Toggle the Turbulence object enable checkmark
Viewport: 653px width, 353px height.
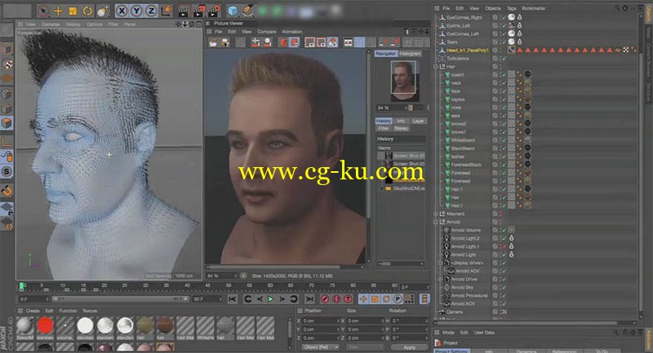504,59
